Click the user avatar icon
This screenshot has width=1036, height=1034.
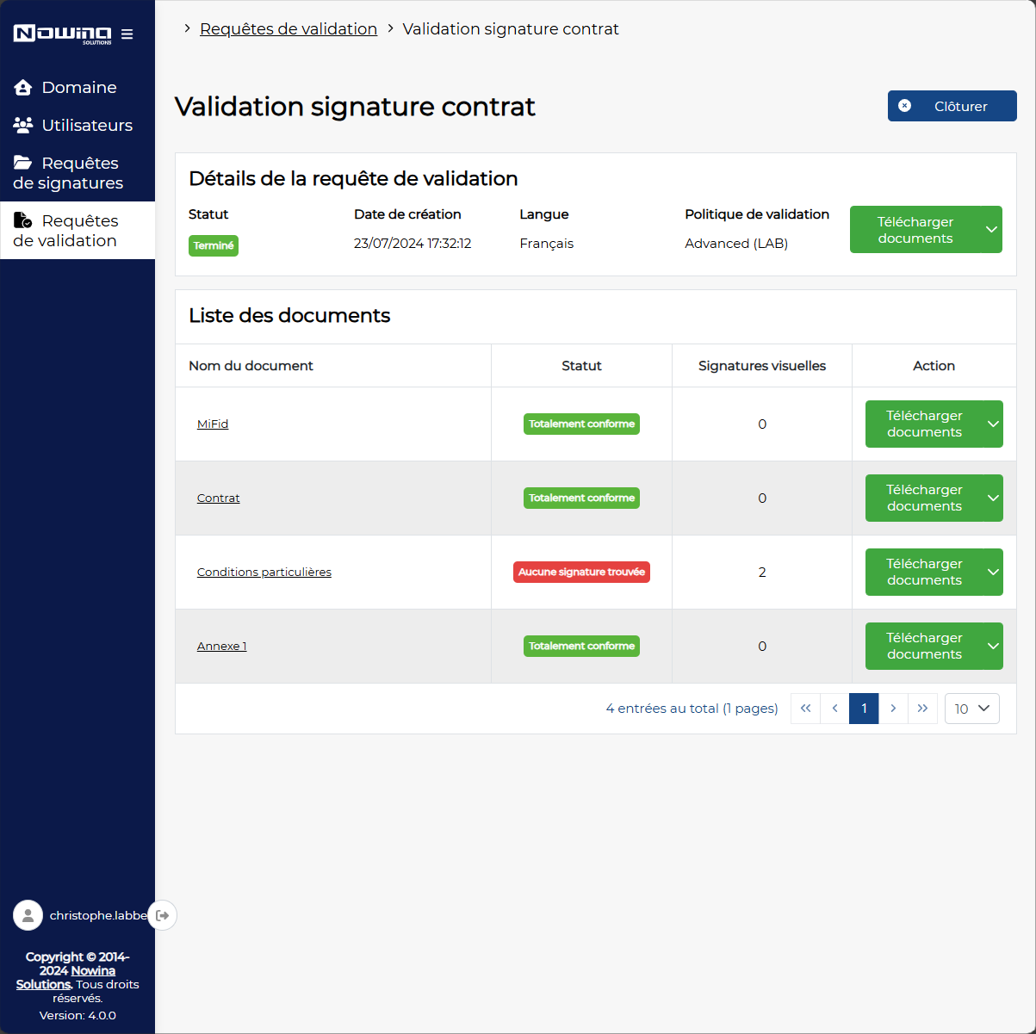pyautogui.click(x=28, y=915)
